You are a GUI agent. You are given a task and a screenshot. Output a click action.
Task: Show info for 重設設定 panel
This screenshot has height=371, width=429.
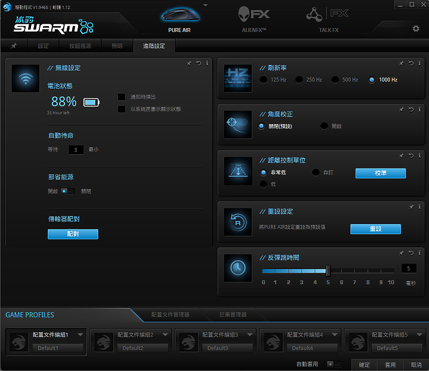(419, 207)
